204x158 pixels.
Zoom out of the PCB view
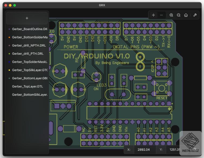coord(179,15)
